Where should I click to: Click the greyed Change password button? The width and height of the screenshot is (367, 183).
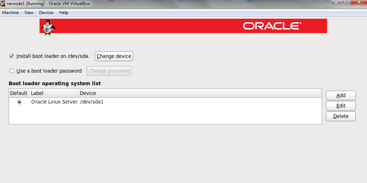tap(109, 71)
